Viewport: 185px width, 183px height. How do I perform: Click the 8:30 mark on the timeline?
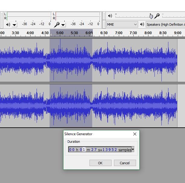point(163,33)
